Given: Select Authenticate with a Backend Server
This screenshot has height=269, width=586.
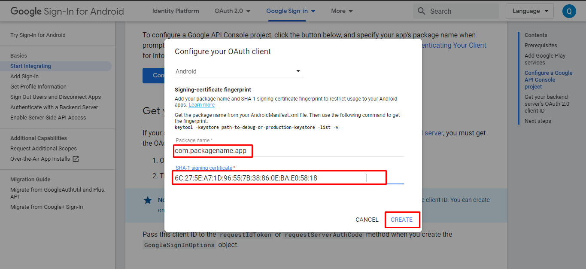Looking at the screenshot, I should pos(54,107).
